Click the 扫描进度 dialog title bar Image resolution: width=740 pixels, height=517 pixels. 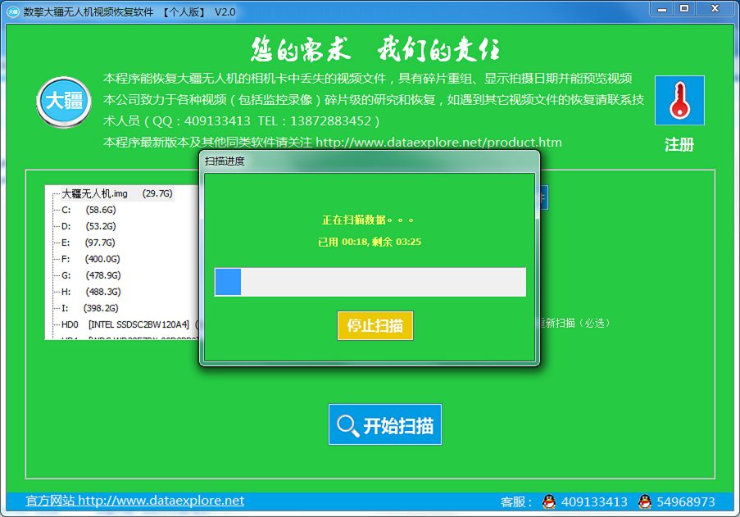pyautogui.click(x=370, y=161)
